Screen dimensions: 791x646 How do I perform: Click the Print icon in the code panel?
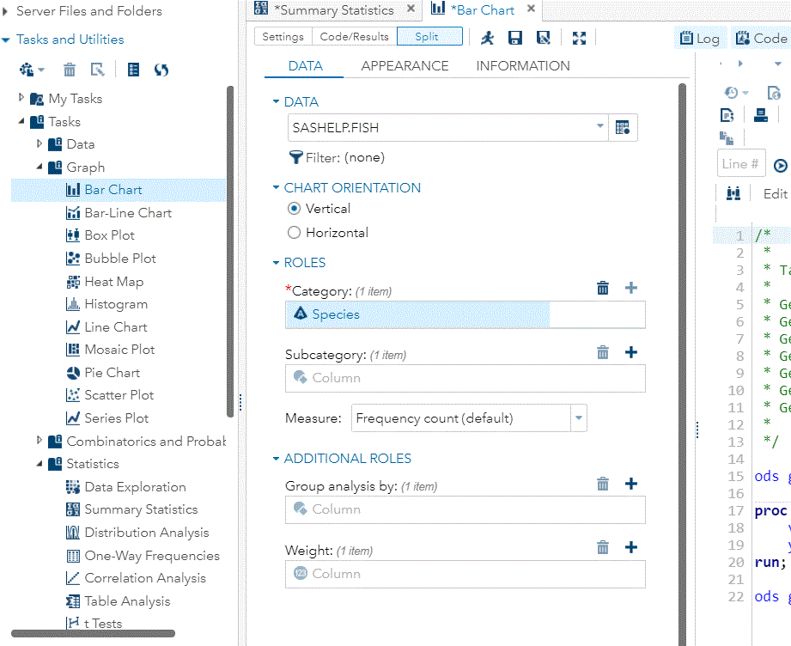click(x=760, y=114)
